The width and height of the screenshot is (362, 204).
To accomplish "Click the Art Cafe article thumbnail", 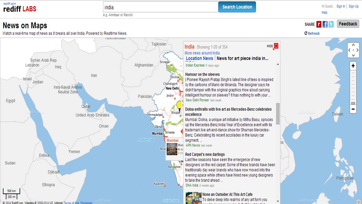I will click(194, 198).
